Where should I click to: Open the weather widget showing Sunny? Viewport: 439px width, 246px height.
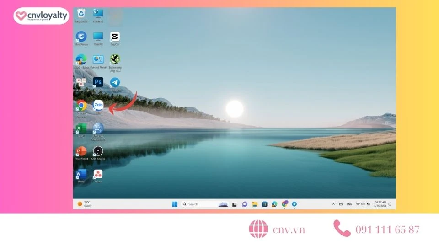[85, 204]
